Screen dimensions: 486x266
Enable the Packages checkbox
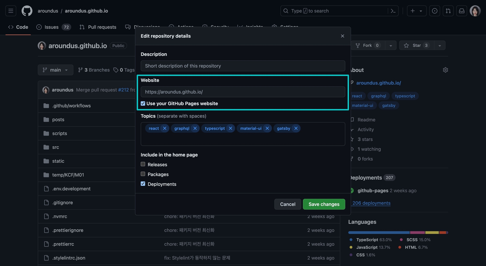pos(143,174)
